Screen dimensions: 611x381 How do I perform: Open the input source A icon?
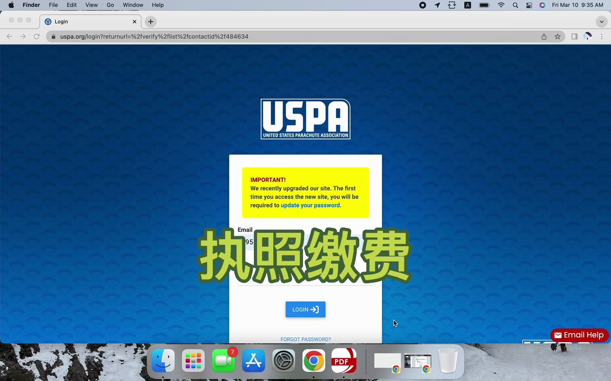coord(467,5)
